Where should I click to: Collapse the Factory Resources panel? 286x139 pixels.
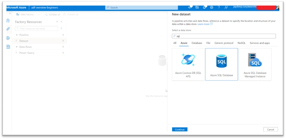tap(62, 22)
